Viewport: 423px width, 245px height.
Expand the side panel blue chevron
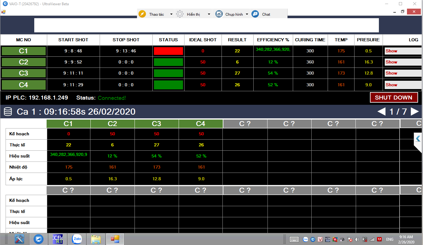(418, 139)
